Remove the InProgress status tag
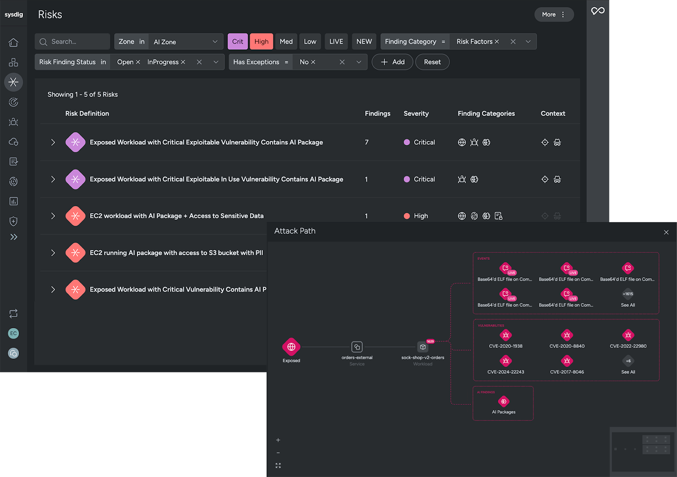The image size is (677, 477). (183, 62)
